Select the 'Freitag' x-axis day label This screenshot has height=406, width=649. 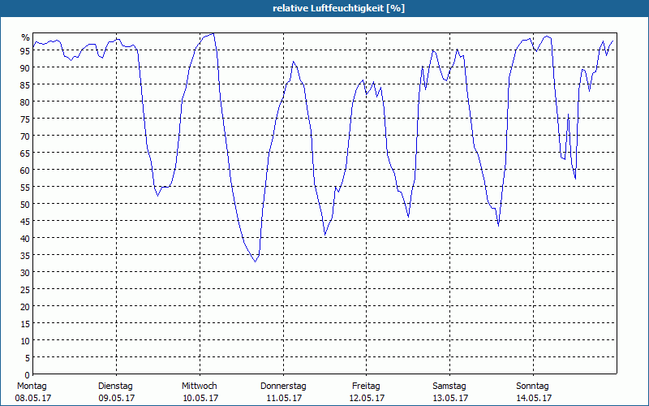[x=366, y=386]
